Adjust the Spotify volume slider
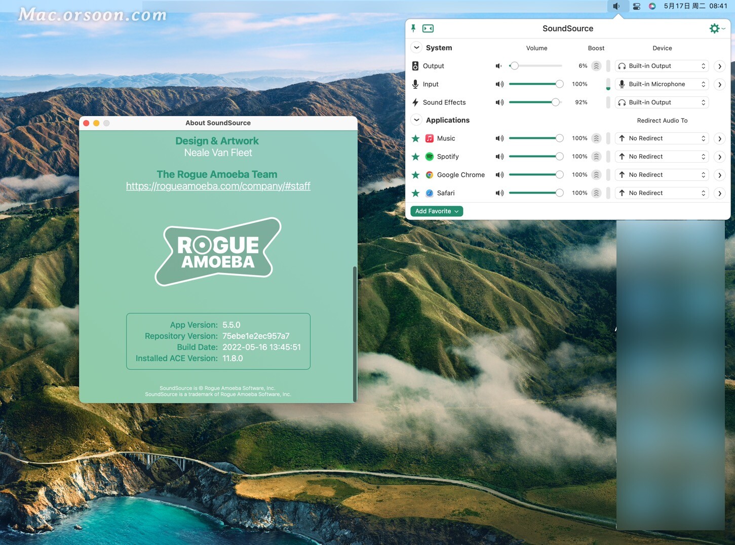 (x=536, y=157)
